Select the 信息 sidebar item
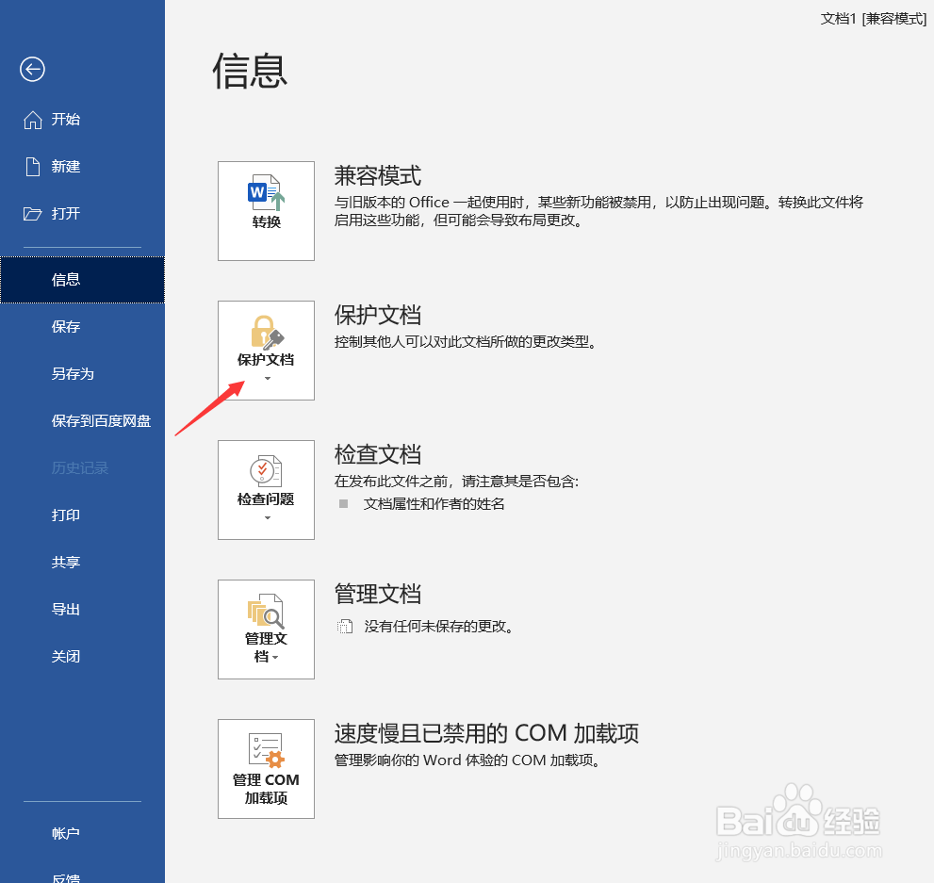The width and height of the screenshot is (934, 883). (x=82, y=280)
